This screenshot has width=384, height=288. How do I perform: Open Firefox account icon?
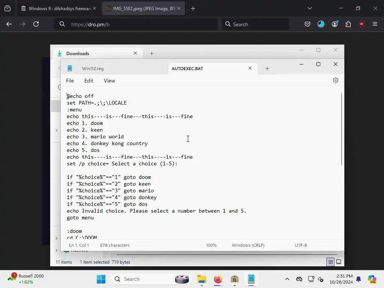click(334, 24)
